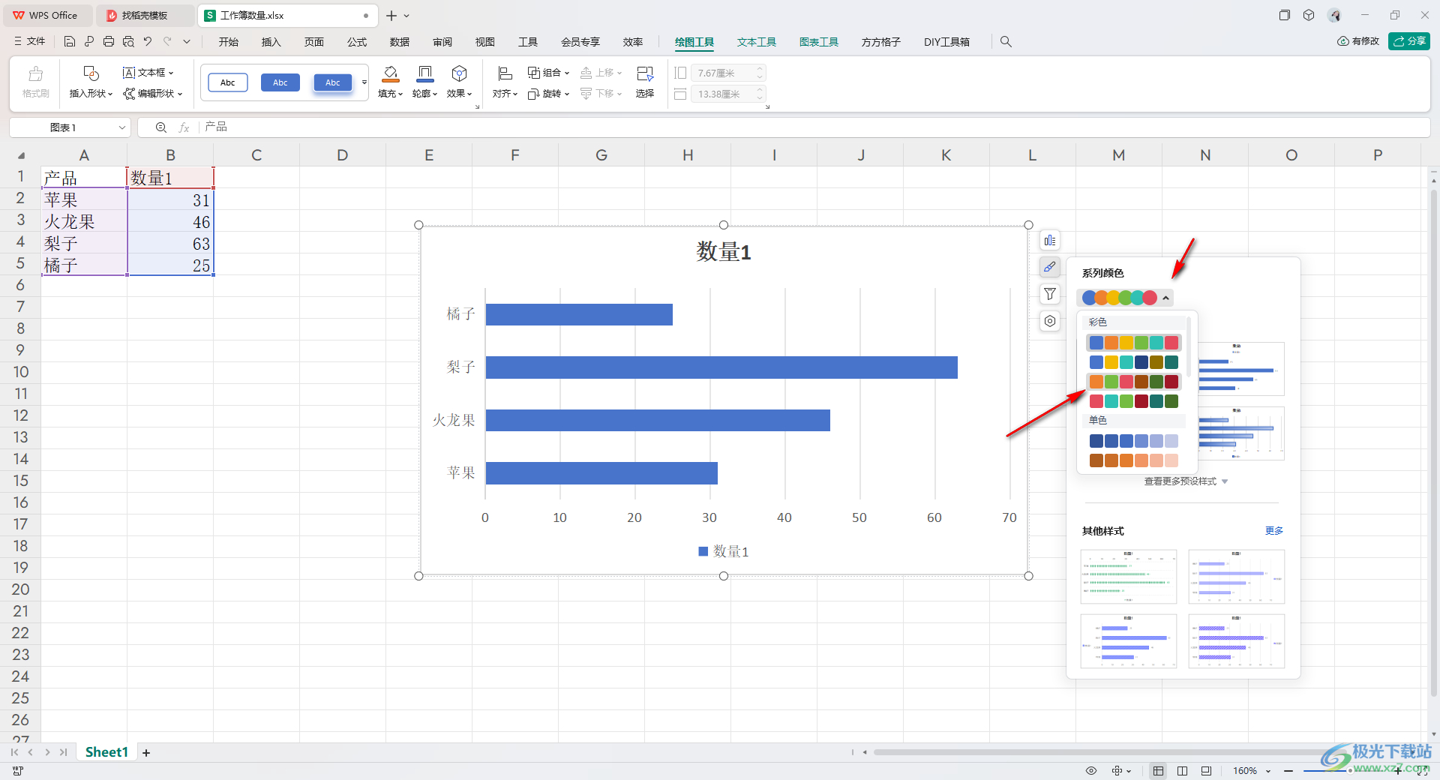The image size is (1440, 780).
Task: Switch to normal view icon in status bar
Action: tap(1158, 770)
